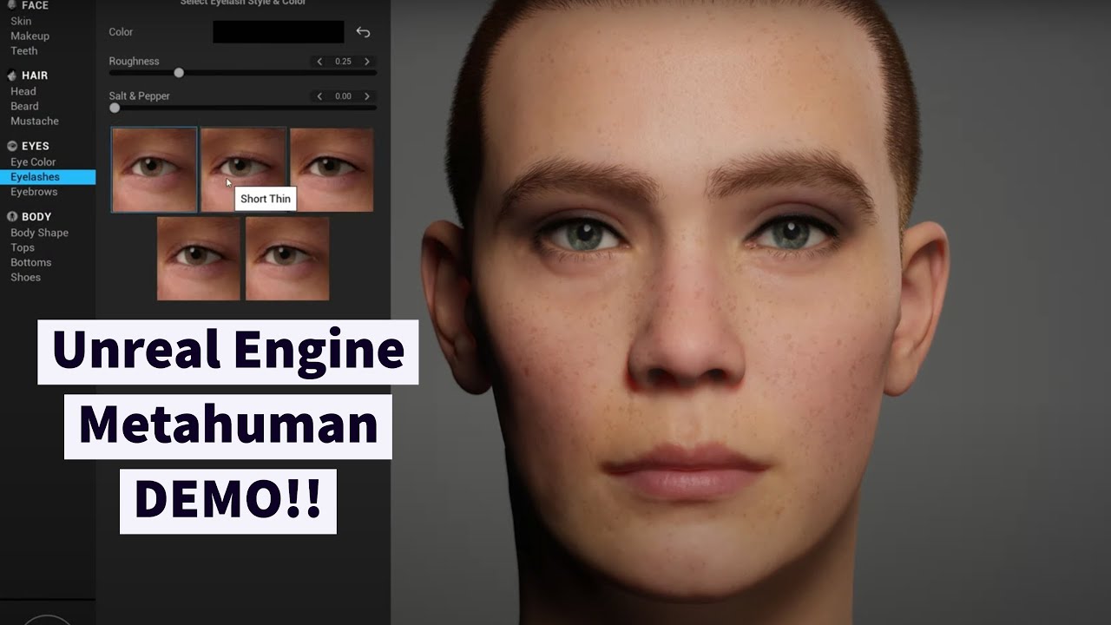Select the first selected eyelash style thumbnail

(x=154, y=169)
